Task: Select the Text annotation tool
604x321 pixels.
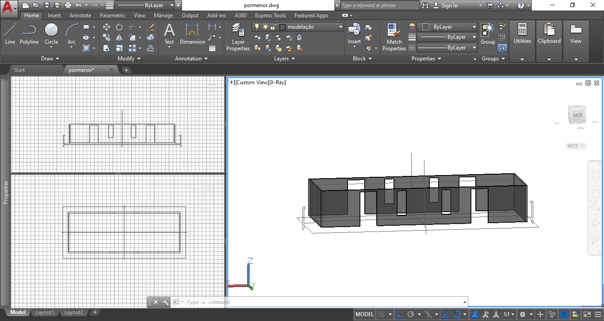Action: pos(169,34)
